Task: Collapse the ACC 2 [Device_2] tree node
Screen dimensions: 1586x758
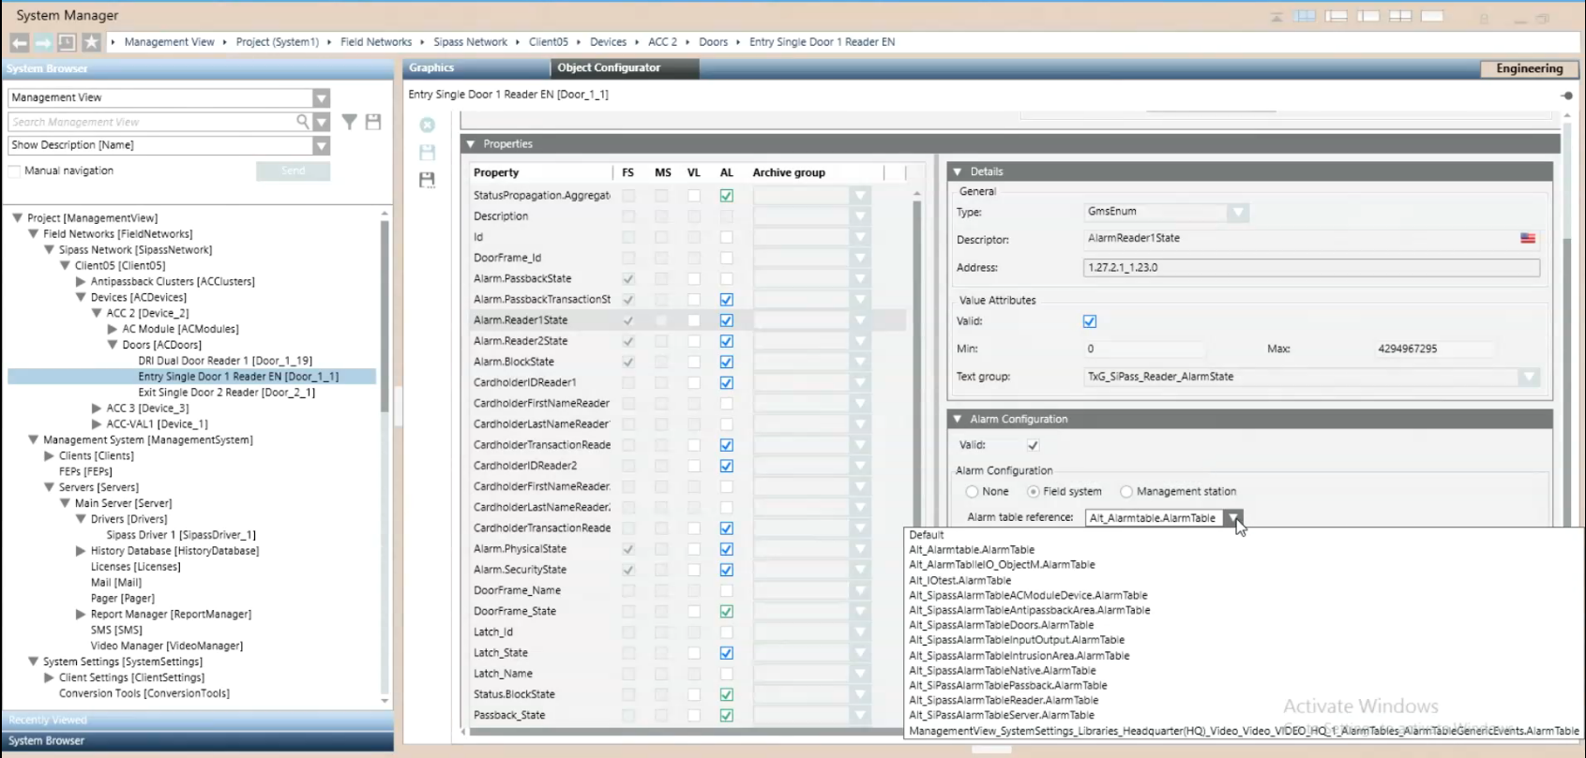Action: tap(97, 313)
